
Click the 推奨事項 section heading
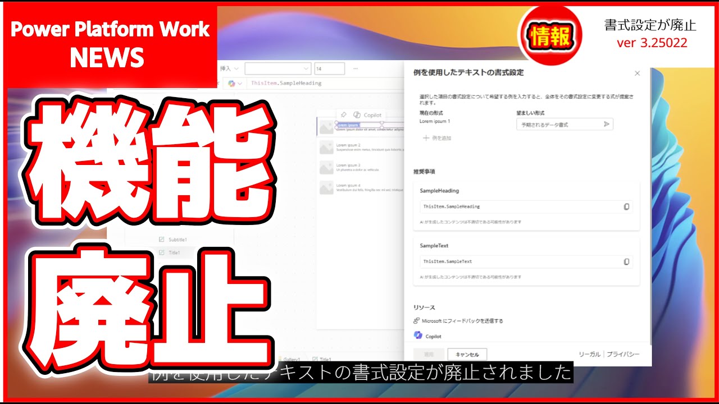click(x=424, y=172)
